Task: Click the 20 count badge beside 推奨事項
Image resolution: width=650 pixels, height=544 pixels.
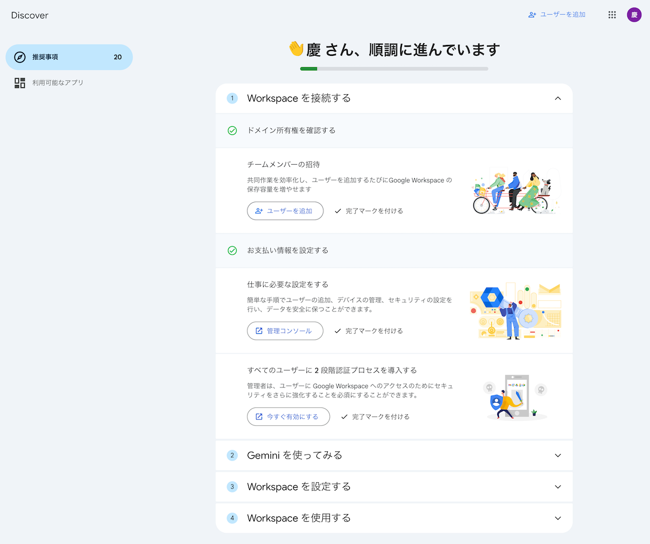Action: pyautogui.click(x=118, y=57)
